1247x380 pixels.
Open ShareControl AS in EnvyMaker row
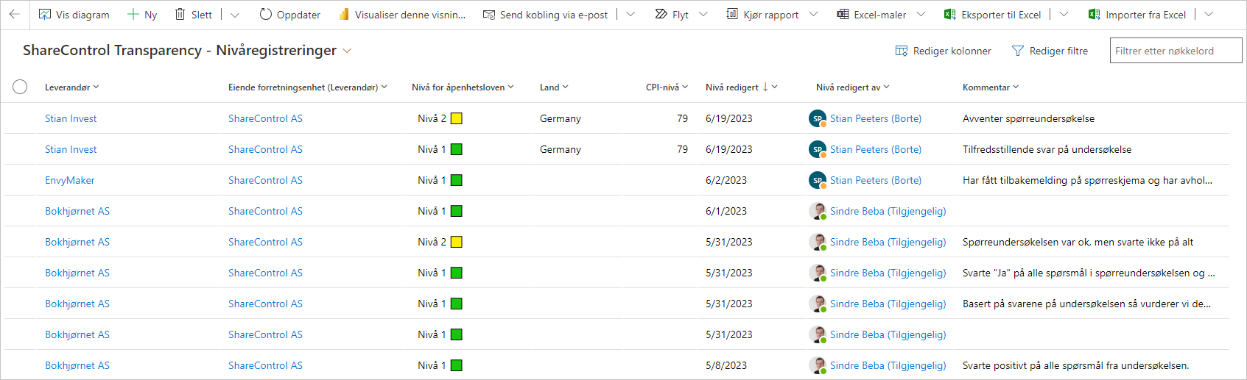[x=265, y=180]
